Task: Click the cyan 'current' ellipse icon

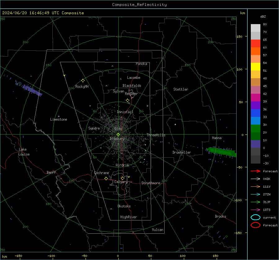Action: (x=255, y=217)
